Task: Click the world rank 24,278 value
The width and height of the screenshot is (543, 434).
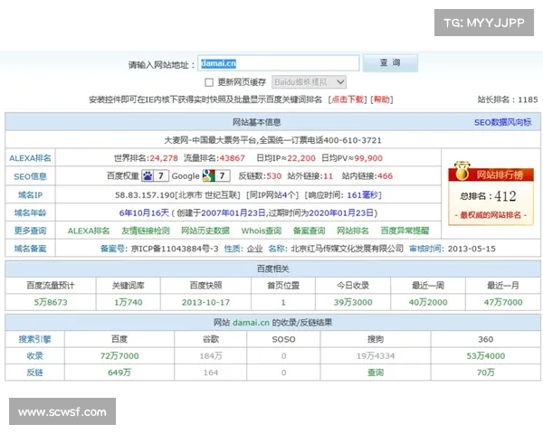Action: pyautogui.click(x=164, y=158)
